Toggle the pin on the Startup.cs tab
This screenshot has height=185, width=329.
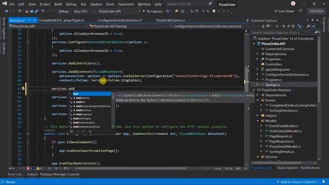[x=29, y=20]
